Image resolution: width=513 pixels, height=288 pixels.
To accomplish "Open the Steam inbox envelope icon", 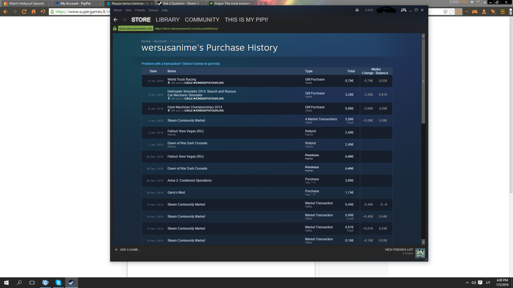I will click(357, 10).
